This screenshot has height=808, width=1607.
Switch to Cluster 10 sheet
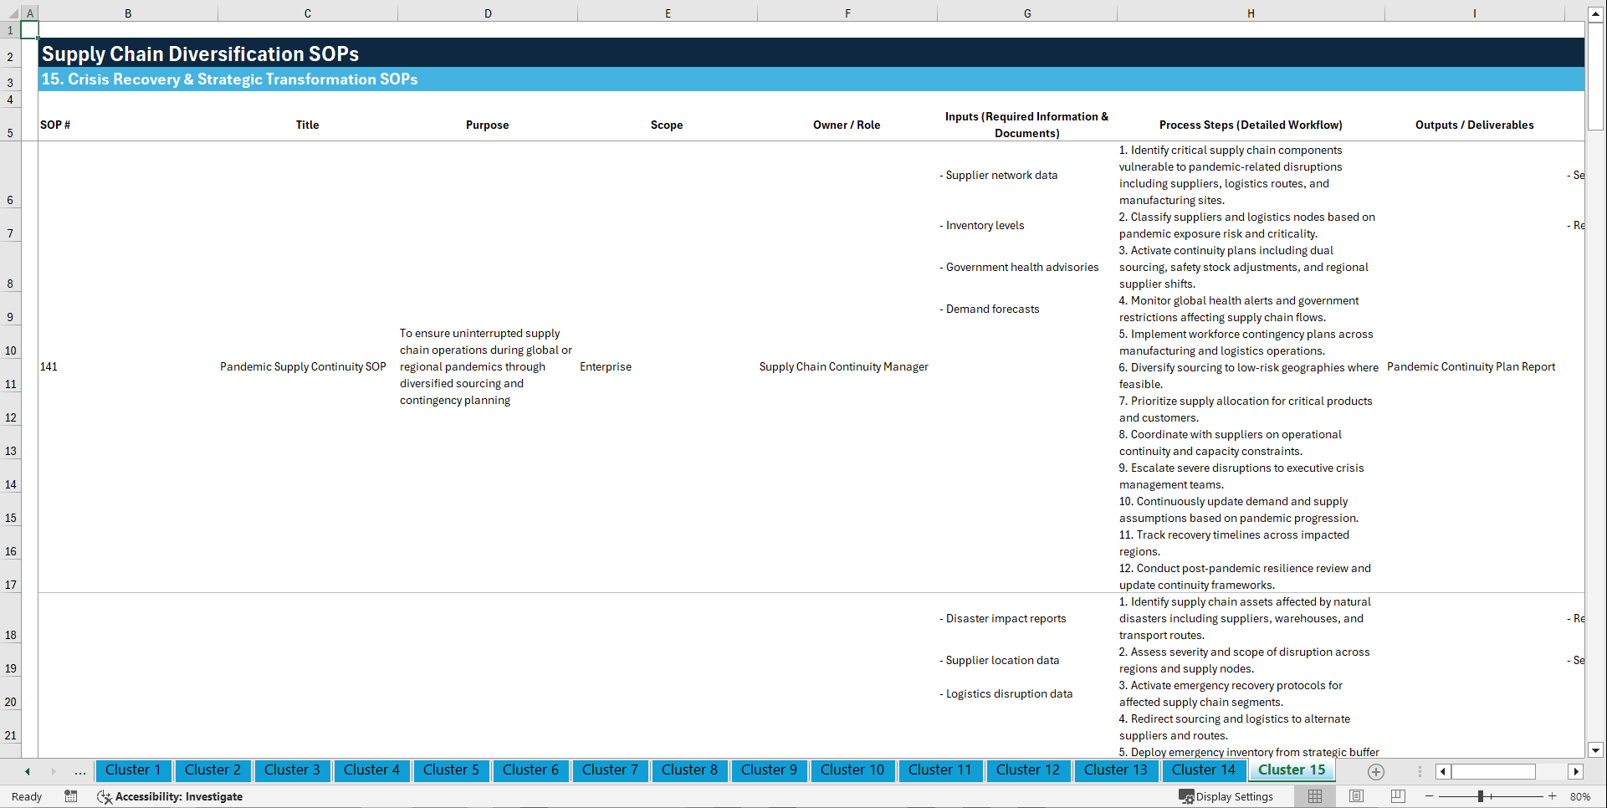point(852,770)
